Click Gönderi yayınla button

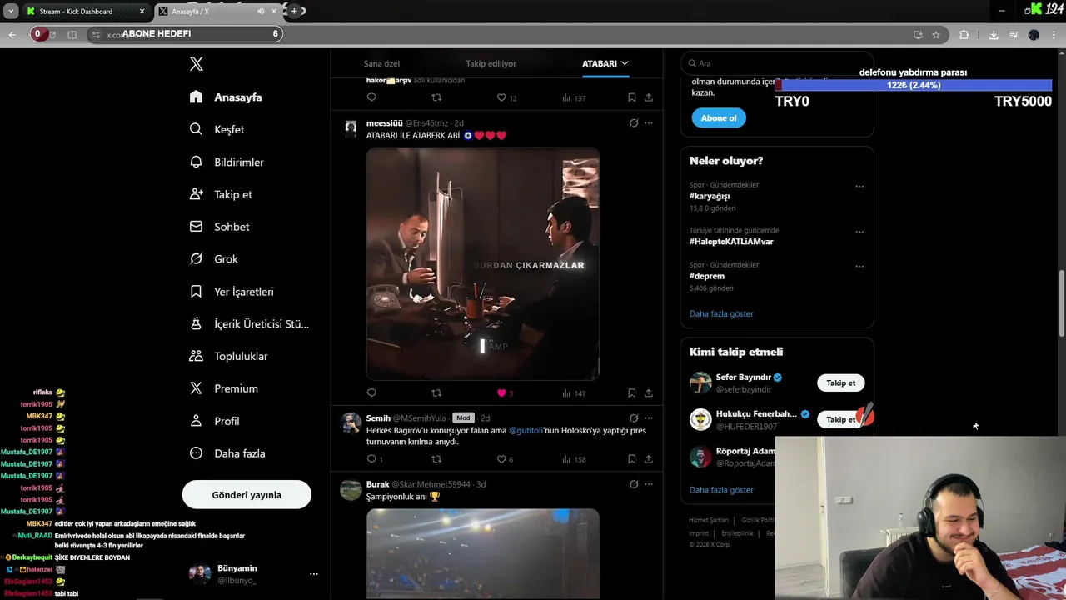pos(247,495)
